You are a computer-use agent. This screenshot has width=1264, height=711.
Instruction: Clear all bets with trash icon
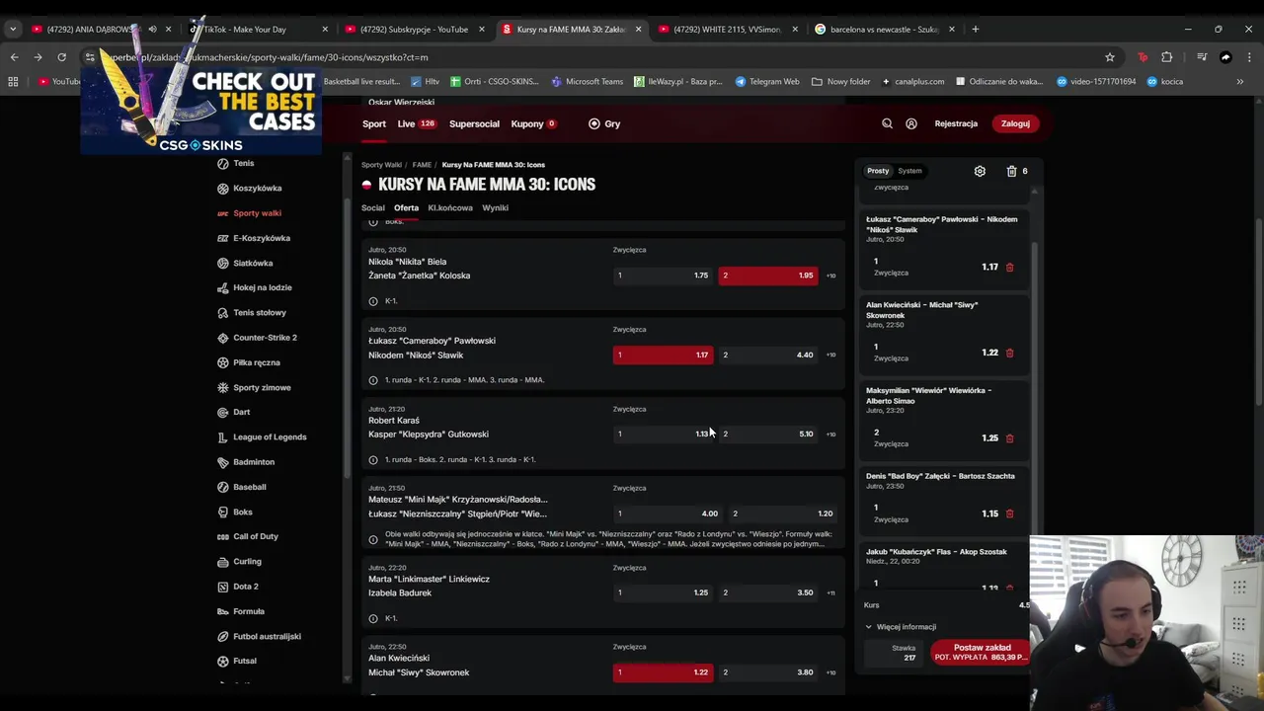click(1011, 171)
